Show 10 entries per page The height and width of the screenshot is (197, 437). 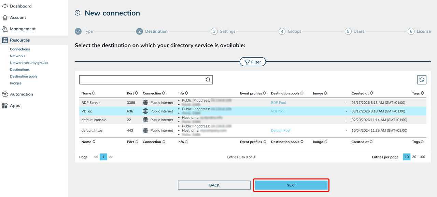point(407,157)
